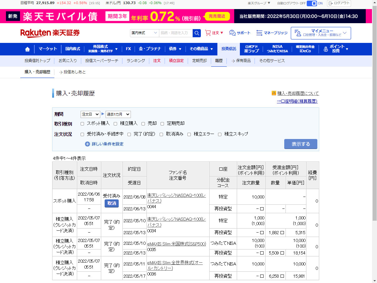The width and height of the screenshot is (377, 283).
Task: Open the 積立設定 submenu item
Action: coord(176,61)
